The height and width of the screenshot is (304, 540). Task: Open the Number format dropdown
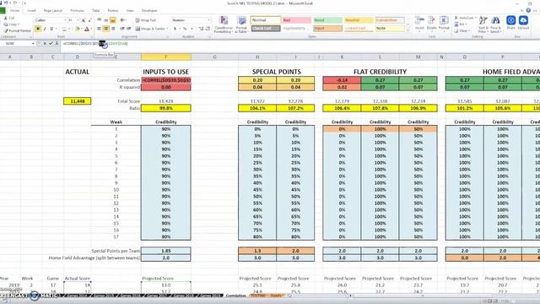208,20
